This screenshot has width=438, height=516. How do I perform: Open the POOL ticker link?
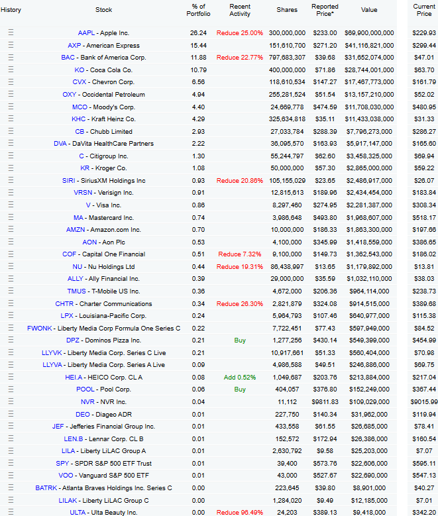[x=85, y=389]
